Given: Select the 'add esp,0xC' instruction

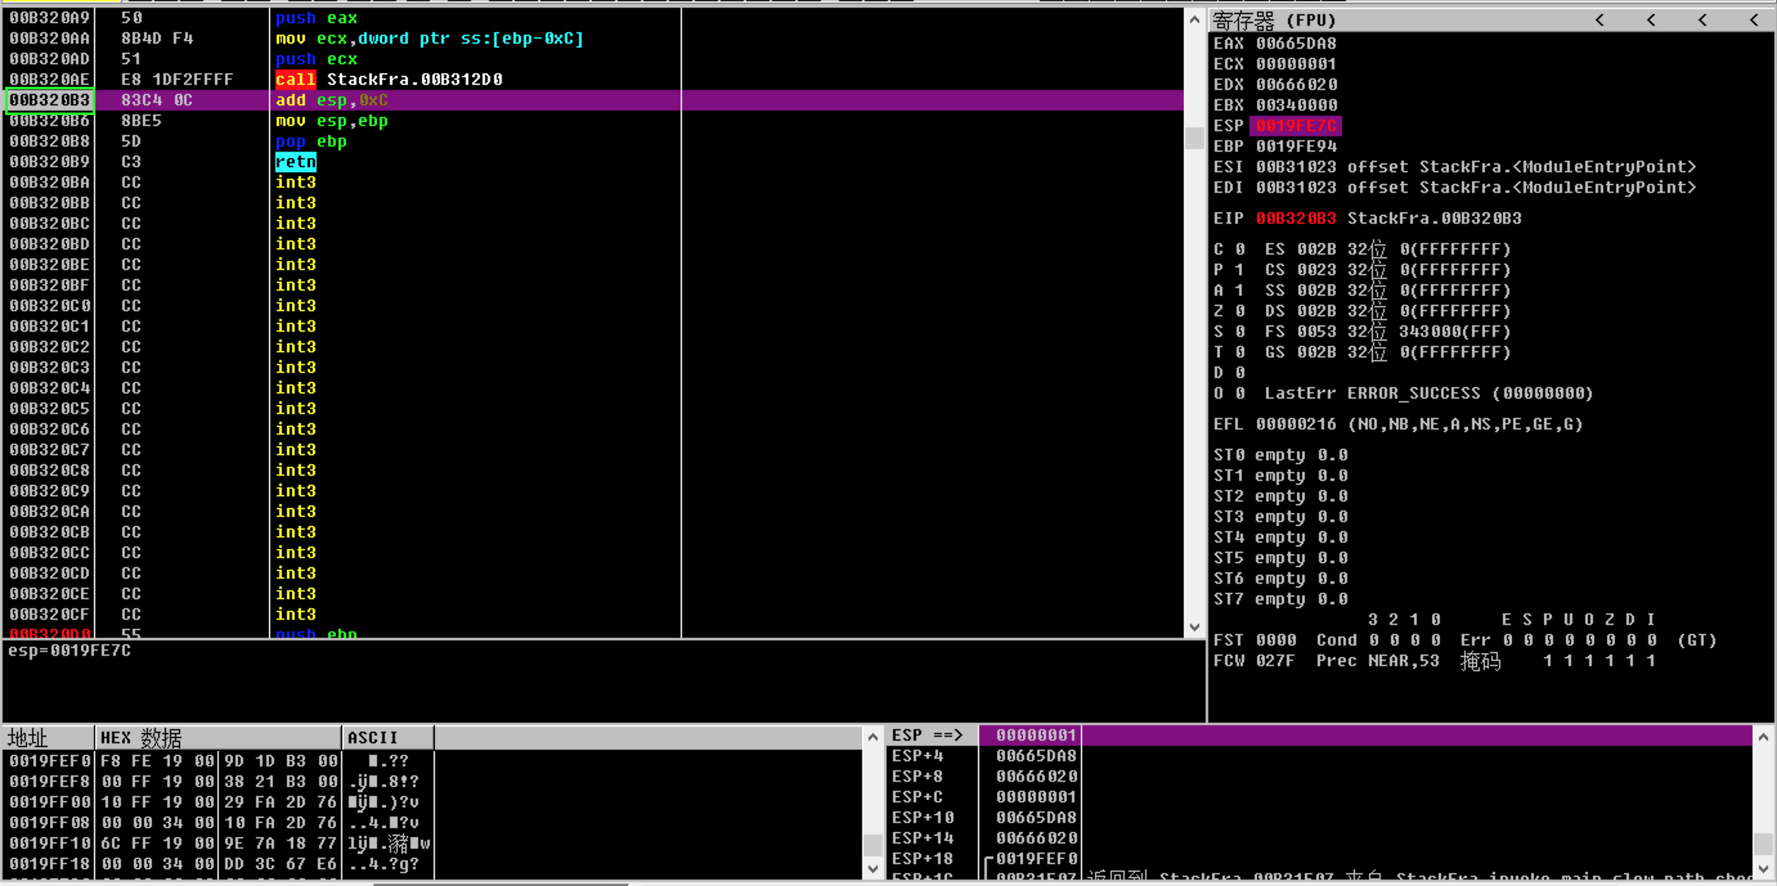Looking at the screenshot, I should pos(332,100).
